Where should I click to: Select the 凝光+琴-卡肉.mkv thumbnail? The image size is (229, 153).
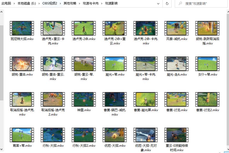pos(146,64)
